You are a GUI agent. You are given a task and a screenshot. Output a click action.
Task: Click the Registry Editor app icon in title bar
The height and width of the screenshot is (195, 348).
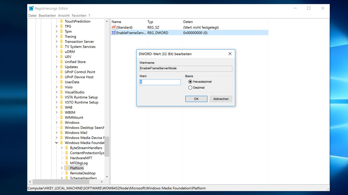[31, 8]
